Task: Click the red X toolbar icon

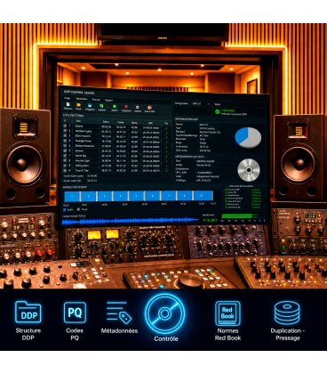Action: (126, 107)
